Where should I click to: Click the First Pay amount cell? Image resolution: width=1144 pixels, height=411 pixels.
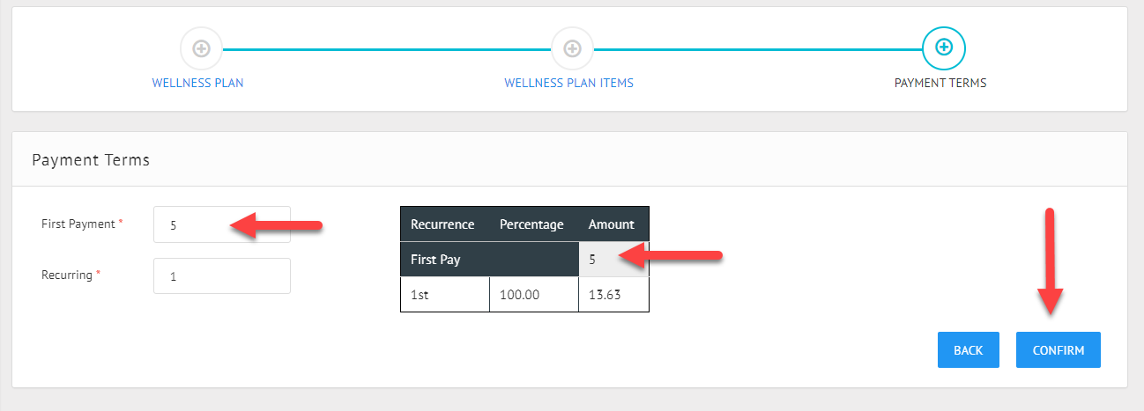point(613,260)
